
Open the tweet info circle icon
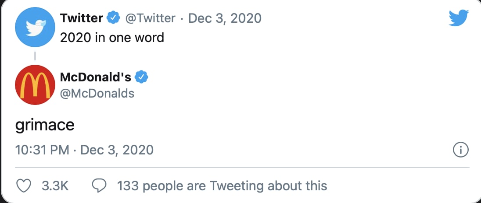(x=461, y=150)
